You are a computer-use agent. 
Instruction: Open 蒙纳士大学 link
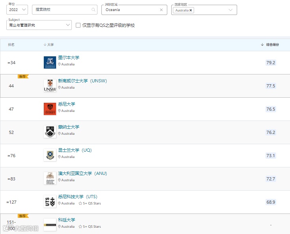pos(69,127)
